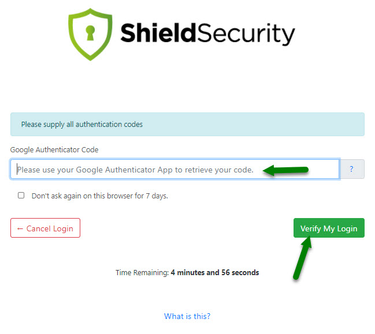
Task: Click the bold "Shield" part of the wordmark
Action: 157,33
